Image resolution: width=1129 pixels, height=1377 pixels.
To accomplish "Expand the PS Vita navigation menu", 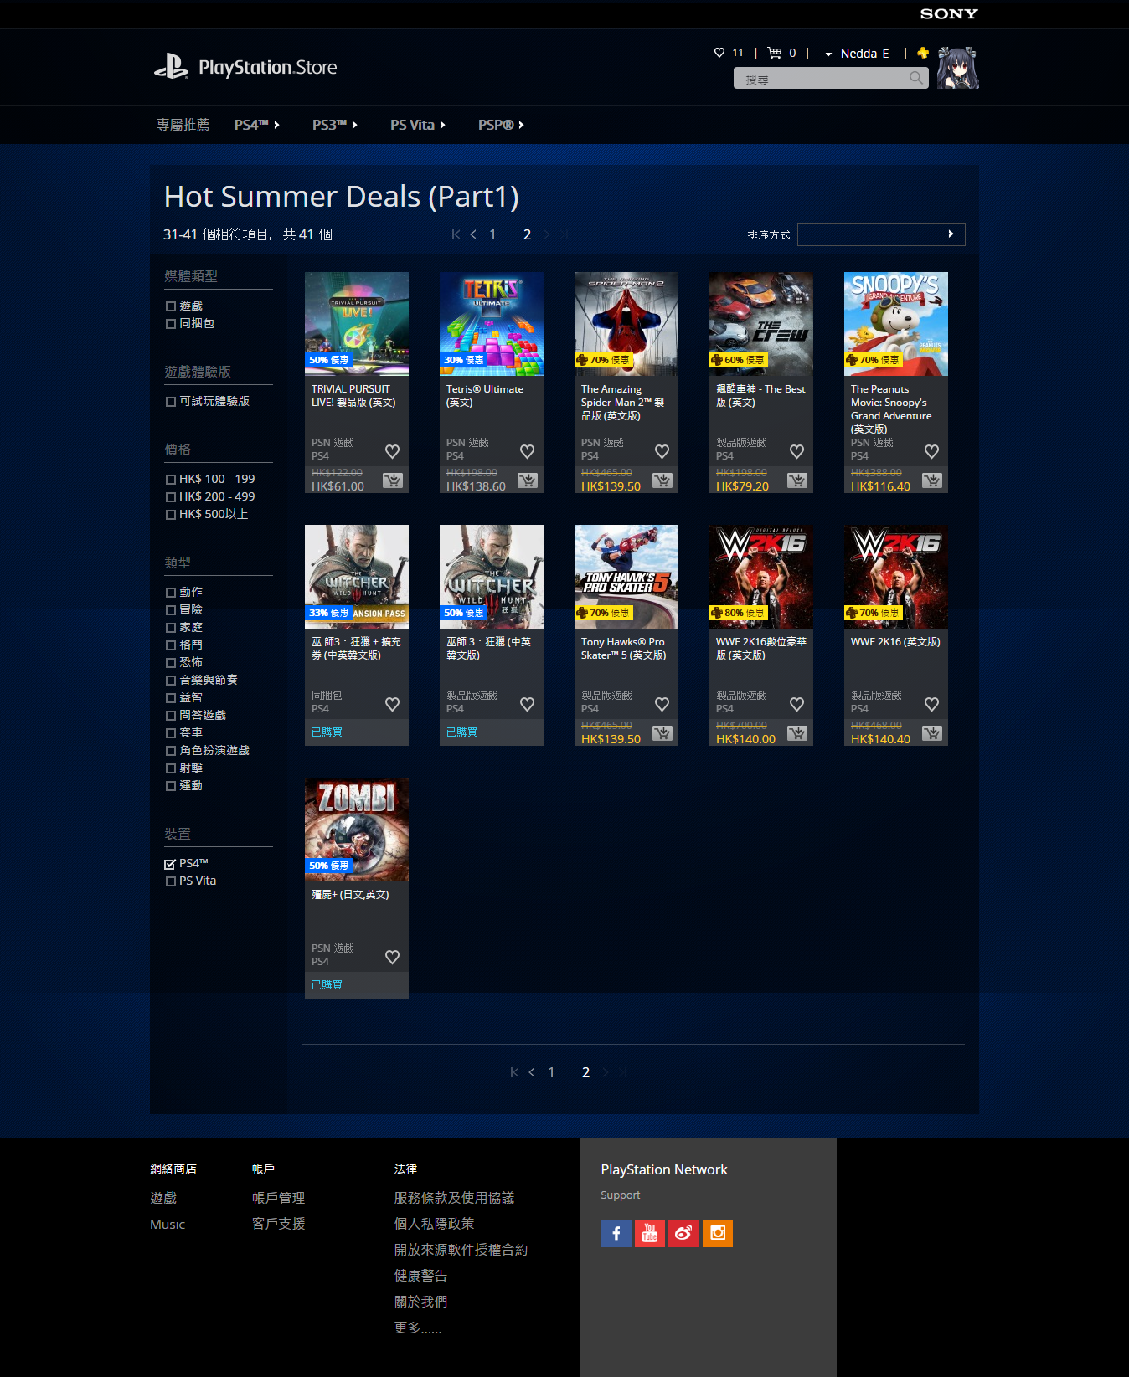I will pyautogui.click(x=418, y=125).
